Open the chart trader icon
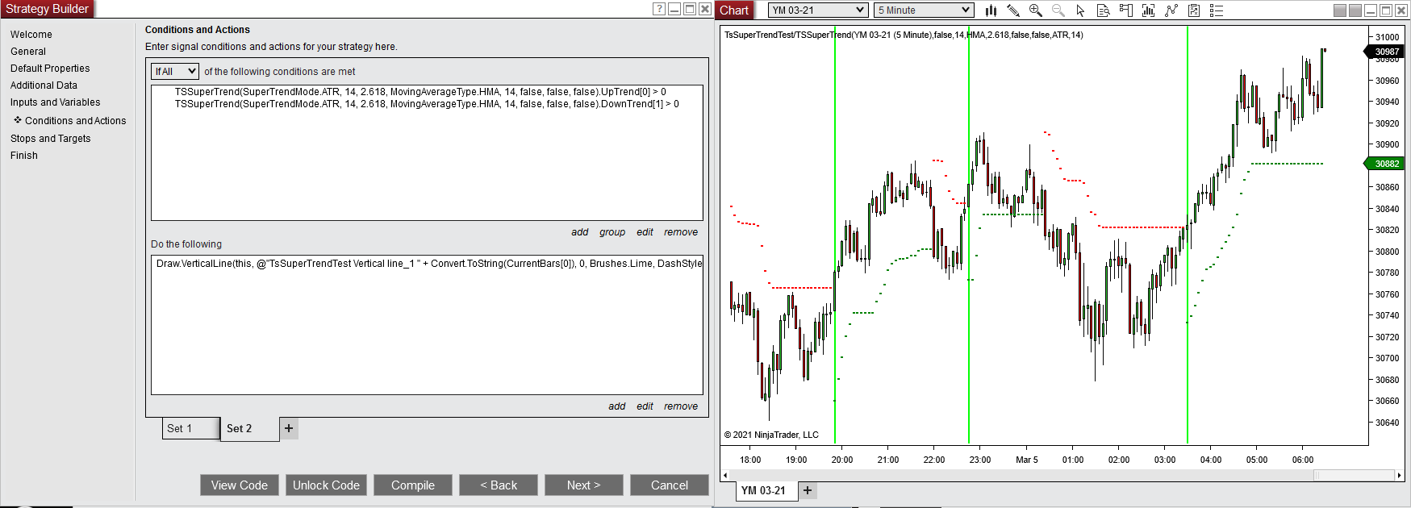The image size is (1411, 508). point(1126,10)
